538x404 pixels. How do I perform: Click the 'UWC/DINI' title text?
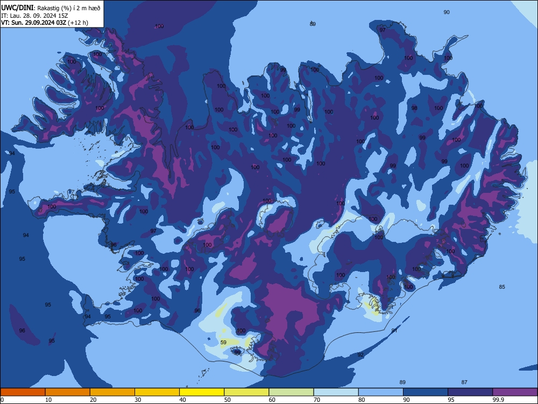point(17,8)
